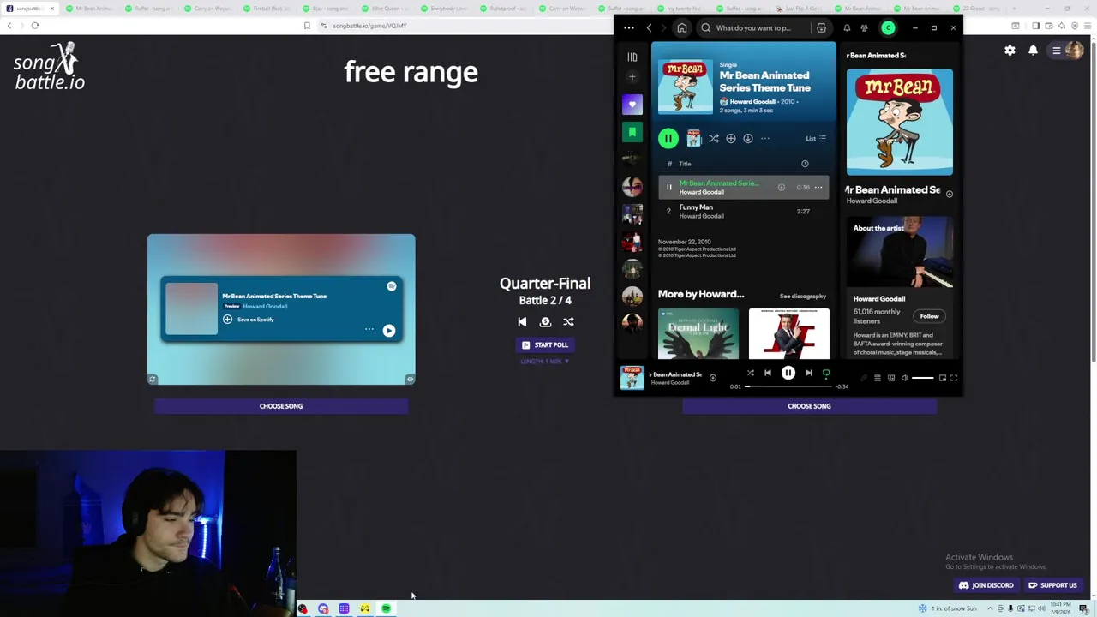
Task: Click the See discography link
Action: click(x=803, y=297)
